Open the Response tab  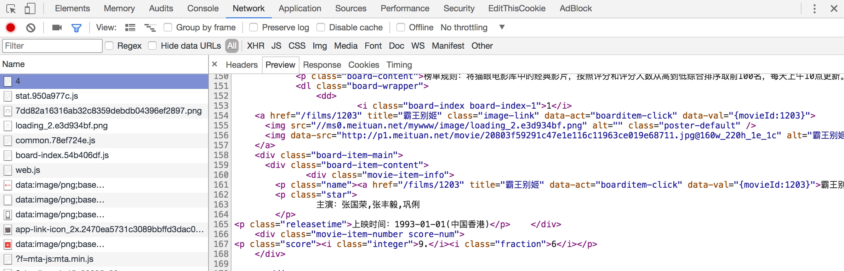point(322,65)
